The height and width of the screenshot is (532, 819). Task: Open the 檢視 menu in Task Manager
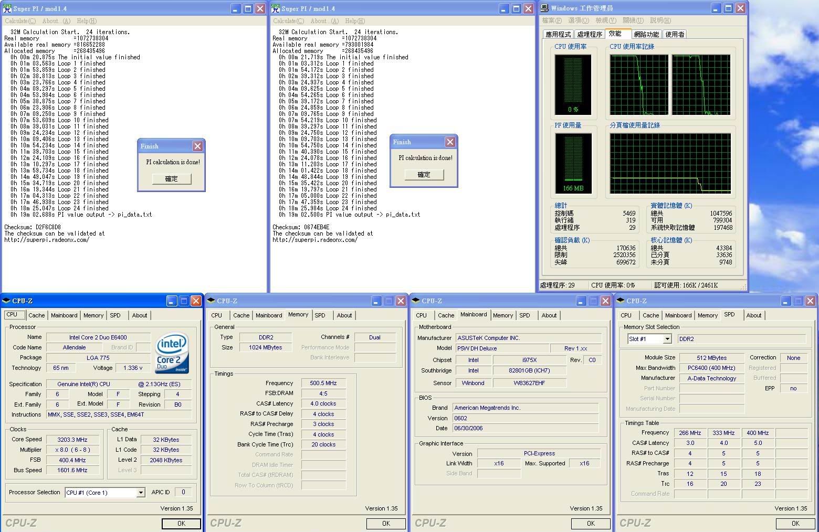click(606, 20)
